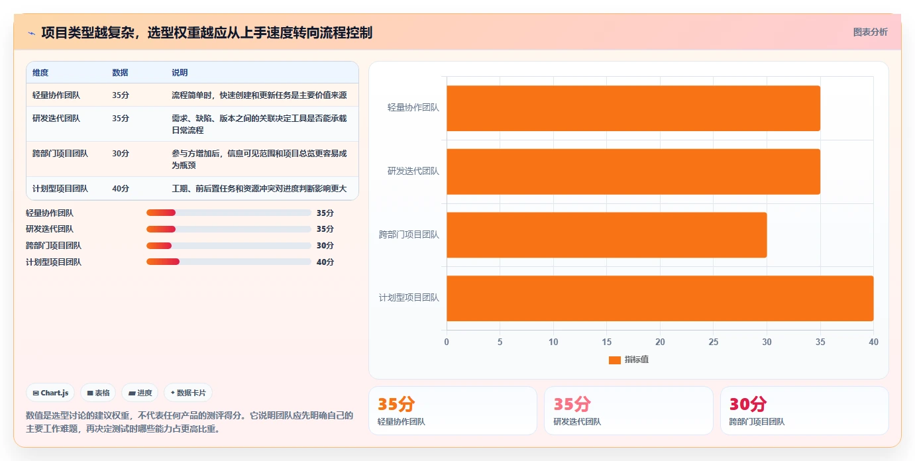
Task: Click the 40 value on chart x-axis
Action: point(873,342)
